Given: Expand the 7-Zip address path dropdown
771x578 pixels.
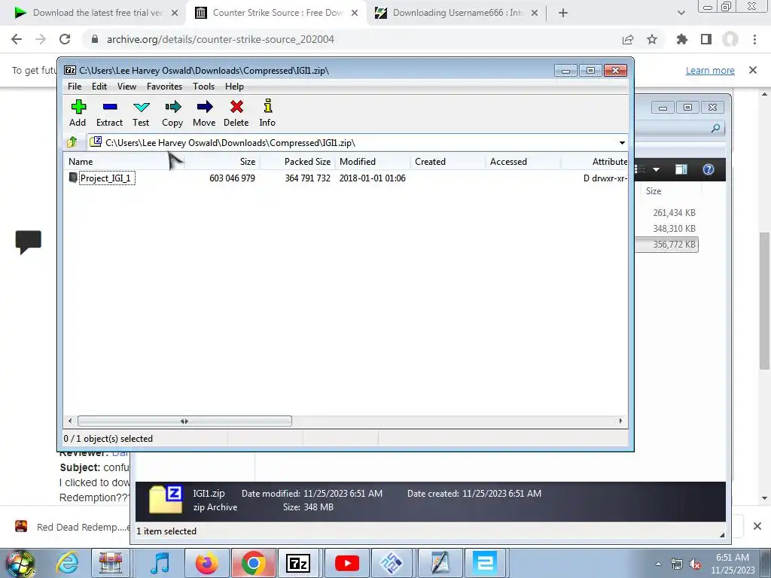Looking at the screenshot, I should click(622, 143).
